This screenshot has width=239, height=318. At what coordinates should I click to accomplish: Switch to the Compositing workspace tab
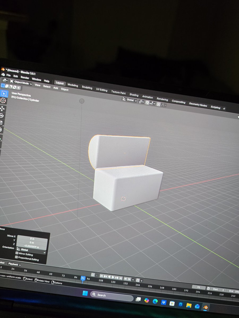tap(178, 101)
